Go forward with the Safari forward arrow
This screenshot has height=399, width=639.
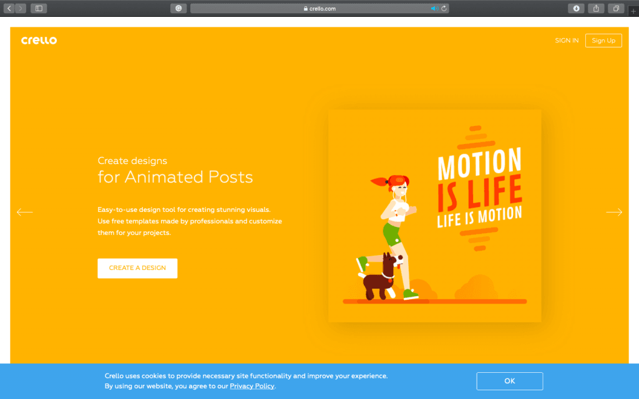coord(21,8)
